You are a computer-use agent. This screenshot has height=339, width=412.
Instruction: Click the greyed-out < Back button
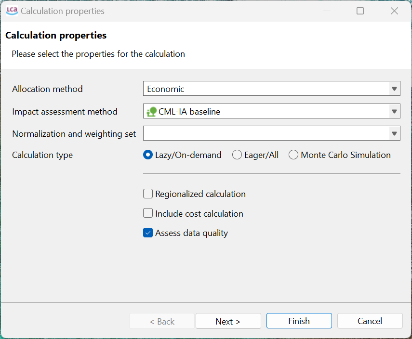162,321
